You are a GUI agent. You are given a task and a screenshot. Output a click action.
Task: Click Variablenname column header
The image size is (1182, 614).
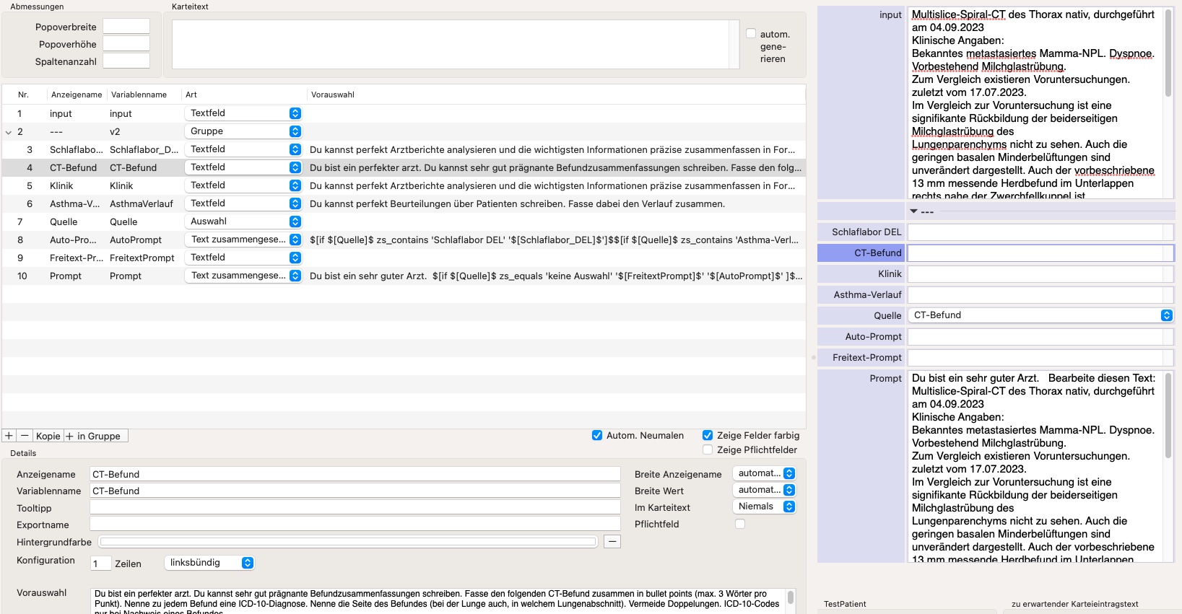point(139,95)
